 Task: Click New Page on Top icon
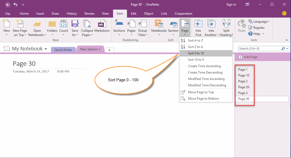(20, 23)
